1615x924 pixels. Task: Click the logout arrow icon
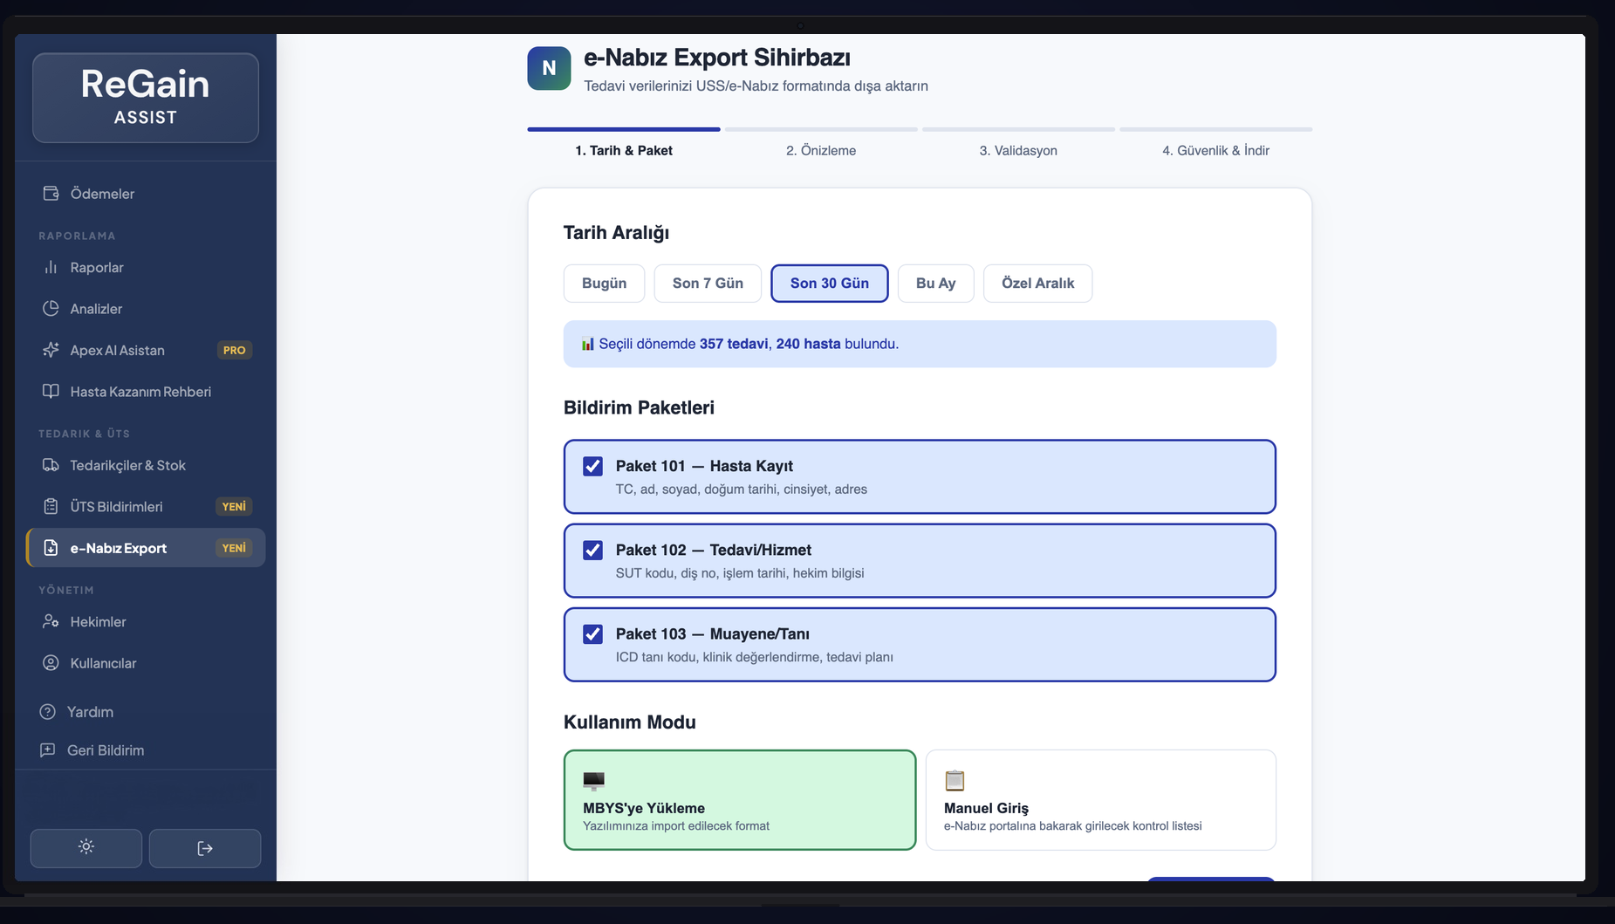(x=205, y=848)
